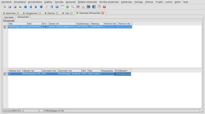The height and width of the screenshot is (114, 205).
Task: Click the pencil edit note icon
Action: [46, 7]
